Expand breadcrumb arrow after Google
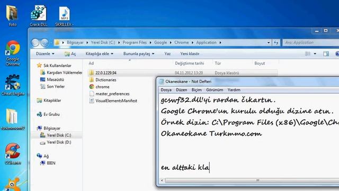339x191 pixels. click(171, 42)
